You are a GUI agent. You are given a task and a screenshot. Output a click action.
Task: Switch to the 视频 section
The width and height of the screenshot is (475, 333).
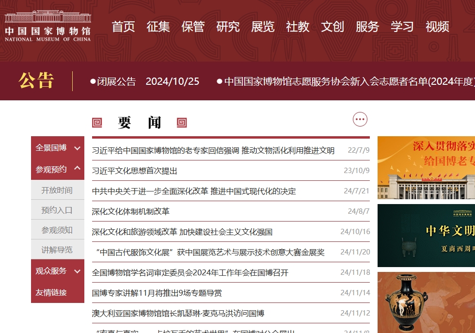click(438, 27)
